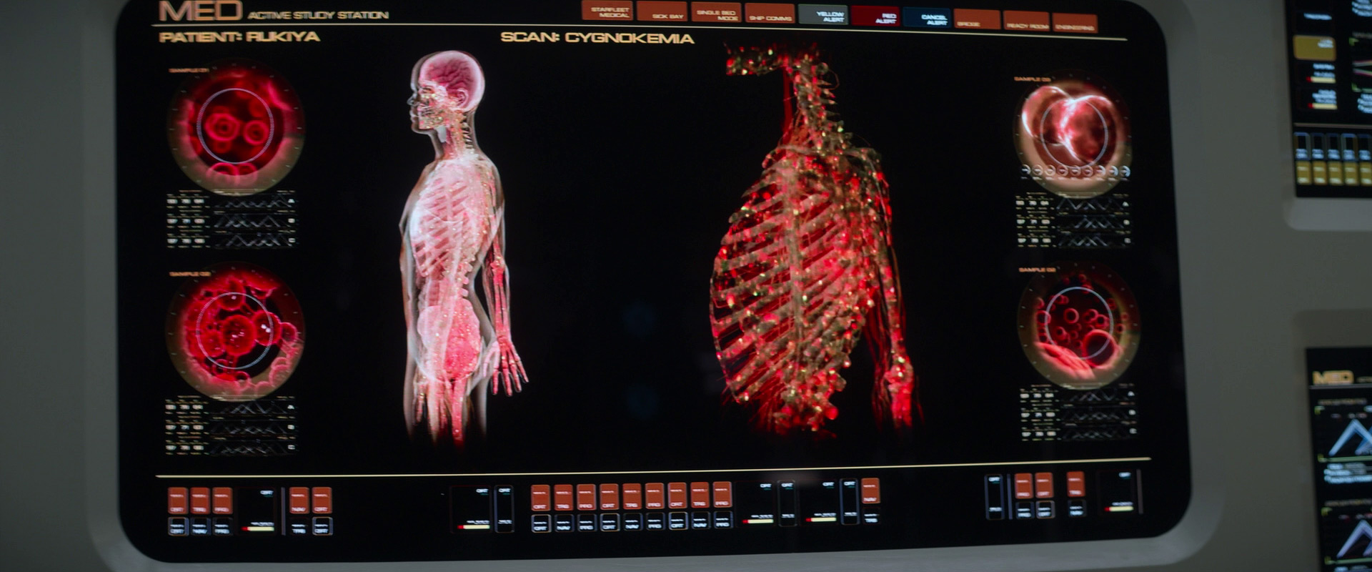The width and height of the screenshot is (1372, 572).
Task: Activate Single Bed Mode
Action: click(x=716, y=12)
